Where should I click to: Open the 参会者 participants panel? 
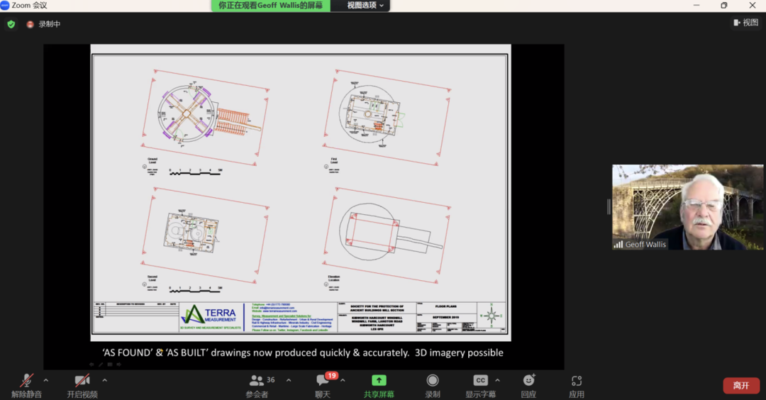pos(257,385)
